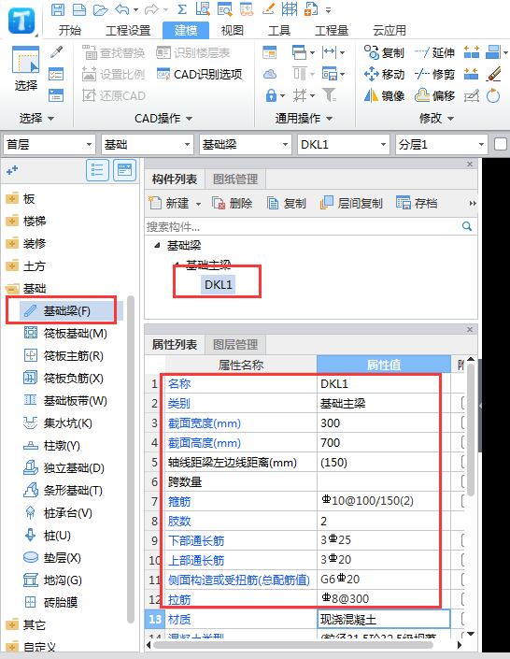
Task: Click the large 选择 tool icon
Action: 25,61
